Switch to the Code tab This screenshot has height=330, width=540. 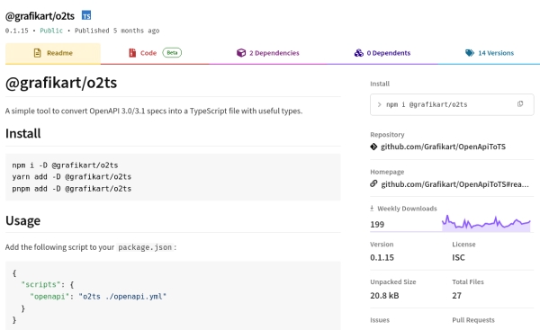pyautogui.click(x=155, y=53)
